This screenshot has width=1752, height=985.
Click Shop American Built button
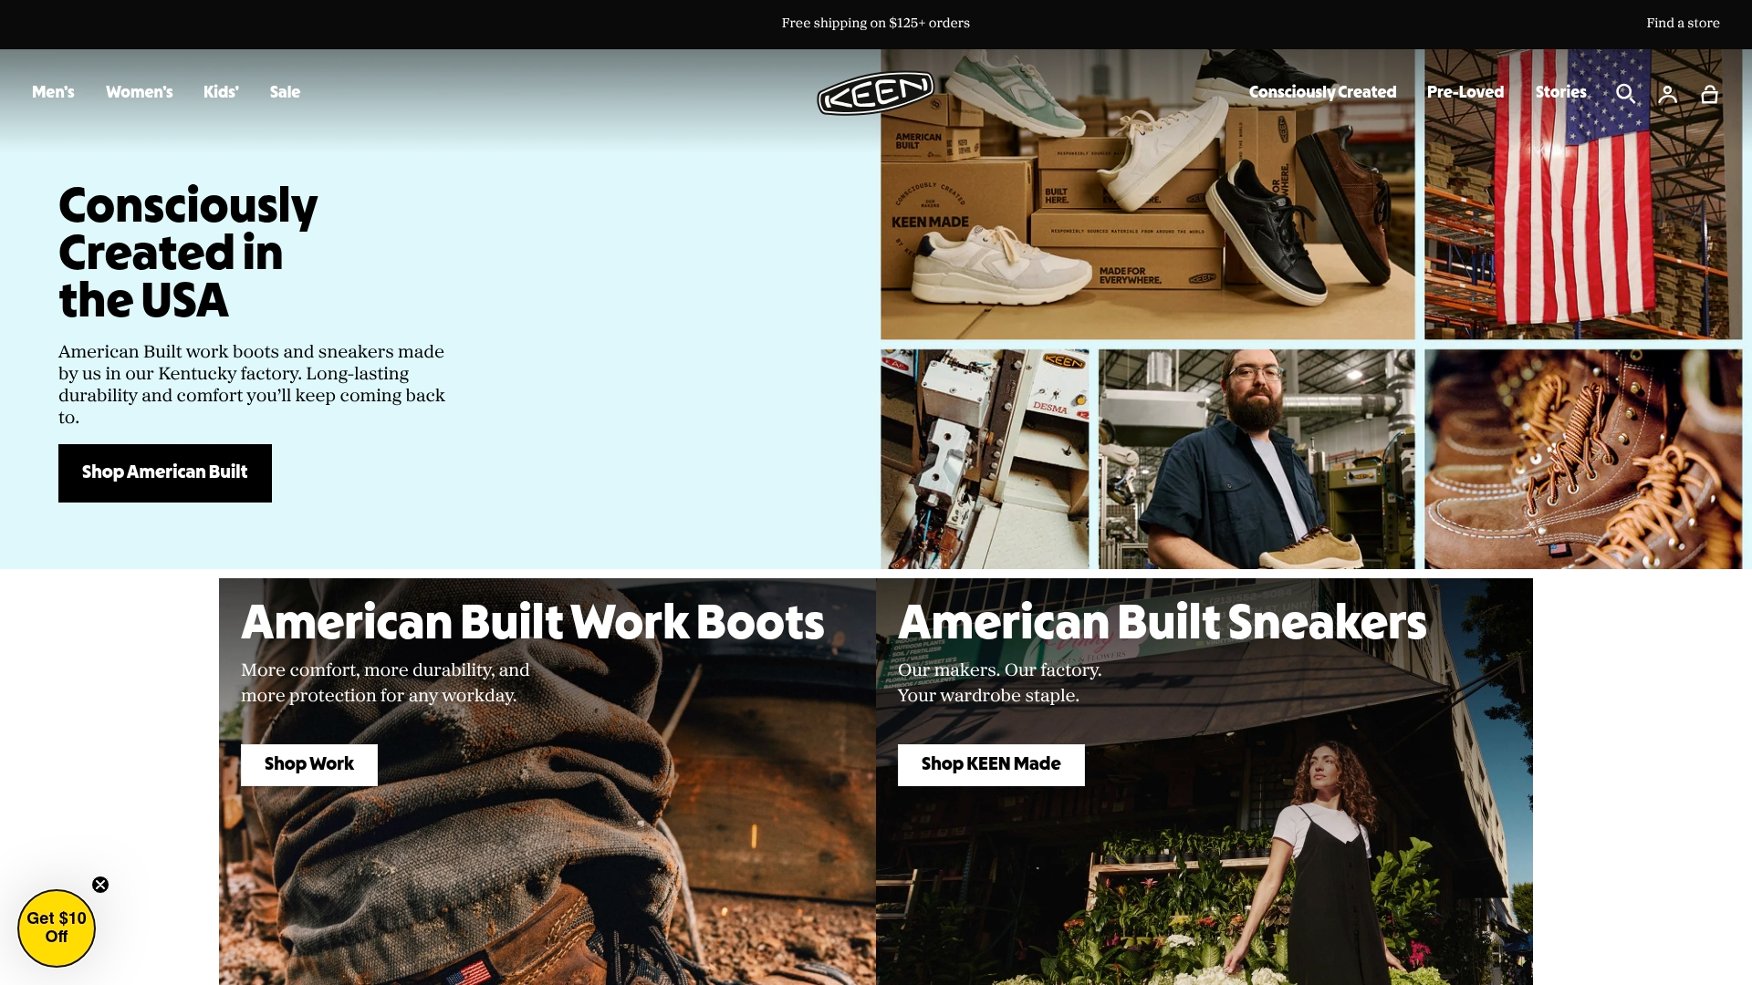point(165,473)
